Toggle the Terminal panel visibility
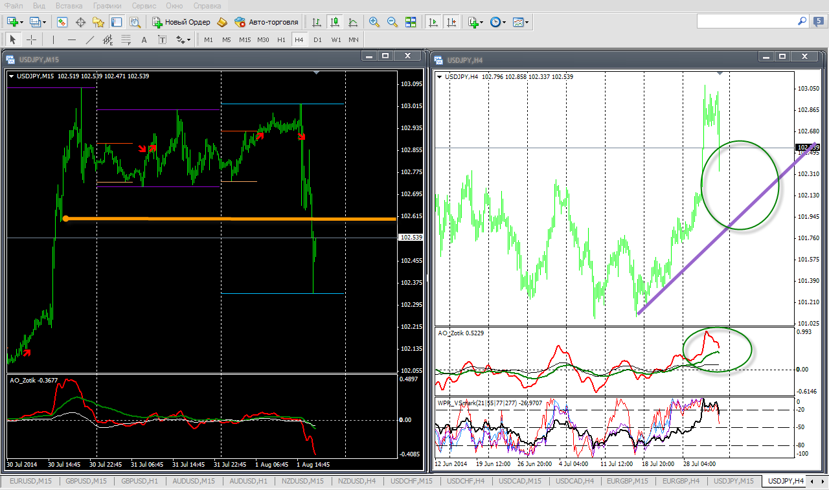The height and width of the screenshot is (490, 829). click(117, 22)
